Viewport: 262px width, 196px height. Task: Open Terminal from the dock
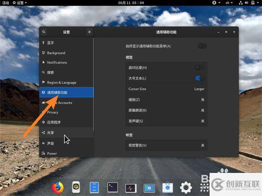[113, 188]
